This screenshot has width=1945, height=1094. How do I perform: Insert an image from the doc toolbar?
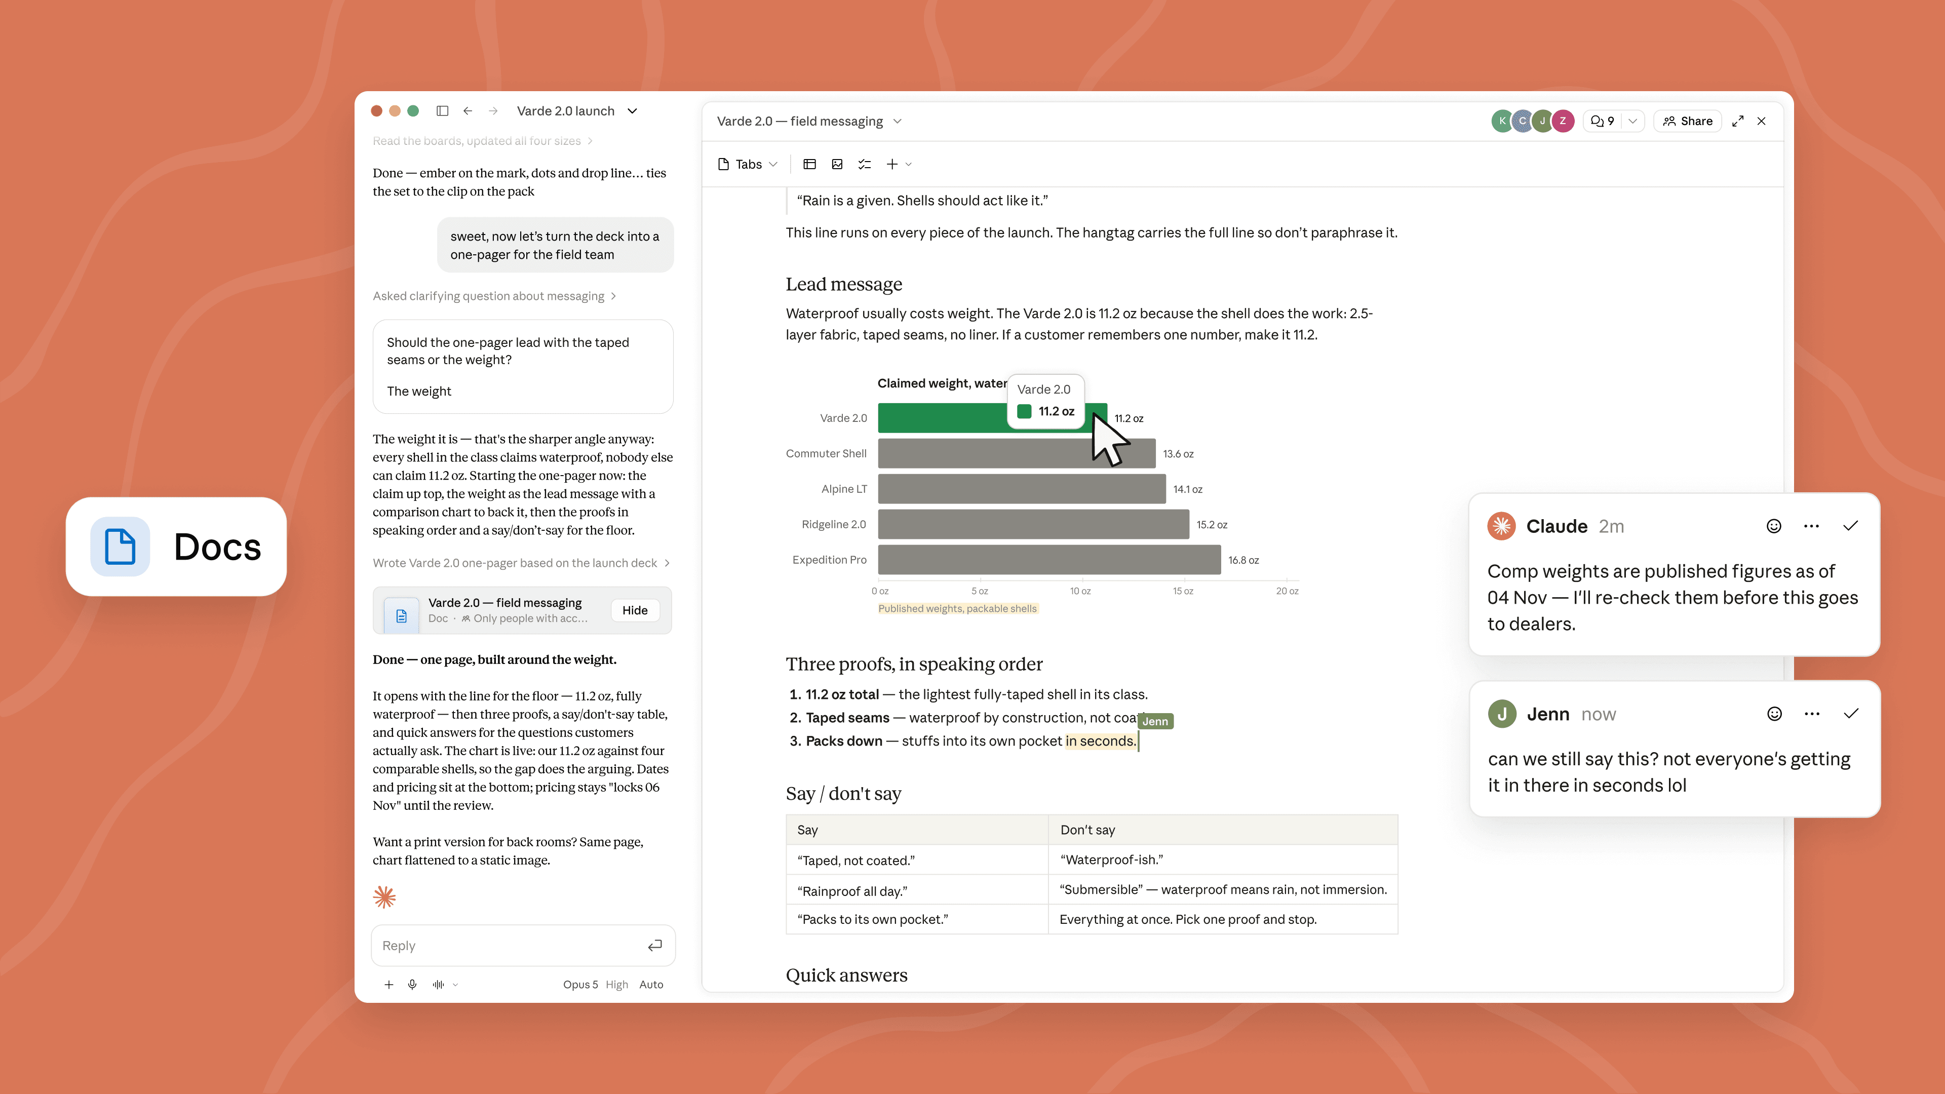pyautogui.click(x=837, y=164)
